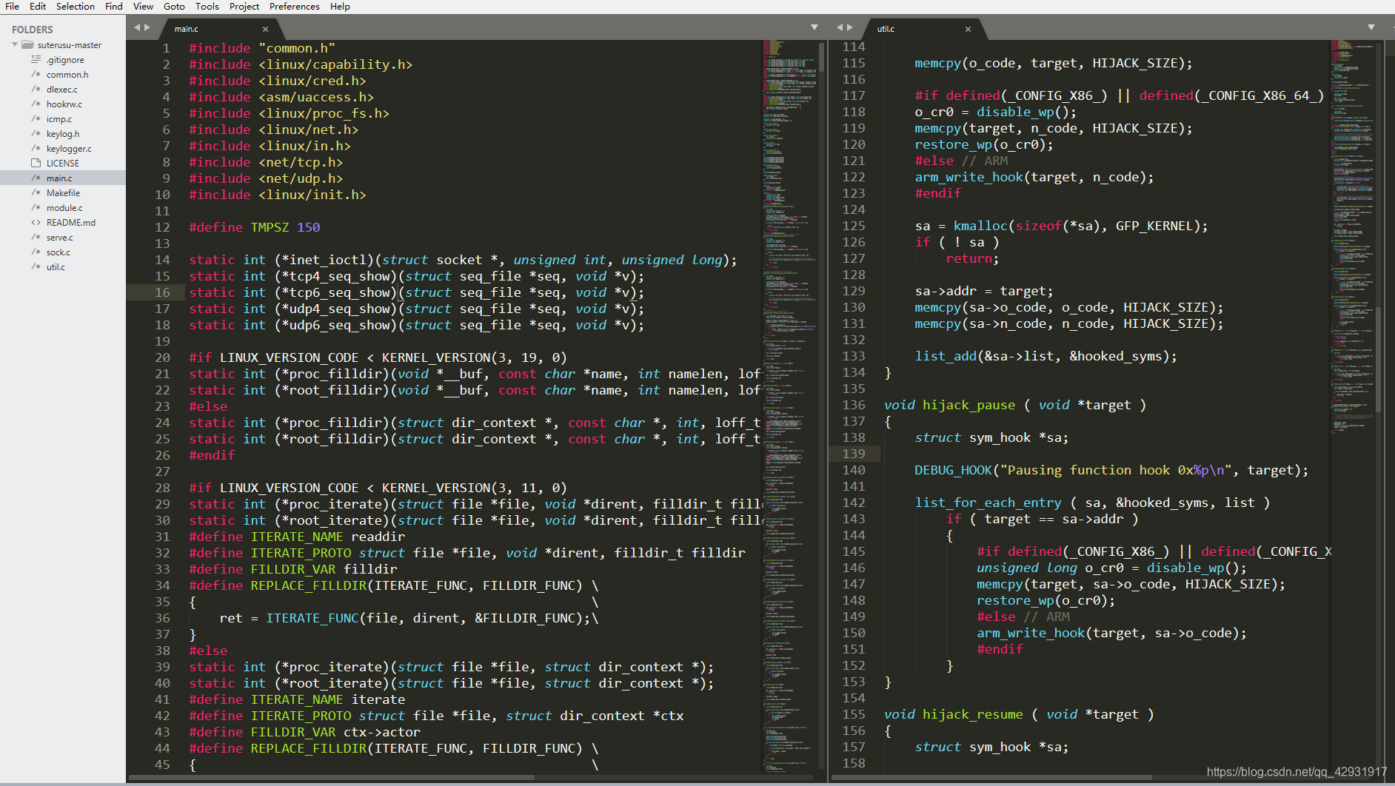Close the util.c tab
Screen dimensions: 1395x786
pyautogui.click(x=968, y=29)
